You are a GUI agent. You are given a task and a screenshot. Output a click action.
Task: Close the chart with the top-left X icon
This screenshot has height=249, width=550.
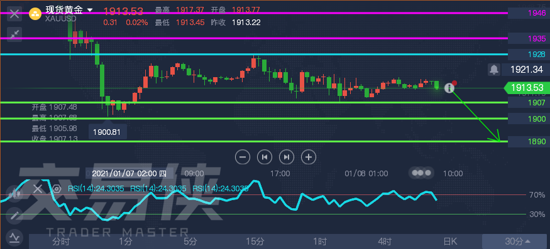click(14, 14)
